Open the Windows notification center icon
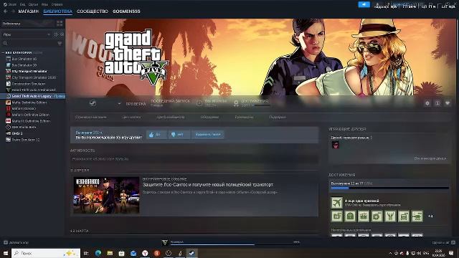459x258 pixels. (x=451, y=253)
